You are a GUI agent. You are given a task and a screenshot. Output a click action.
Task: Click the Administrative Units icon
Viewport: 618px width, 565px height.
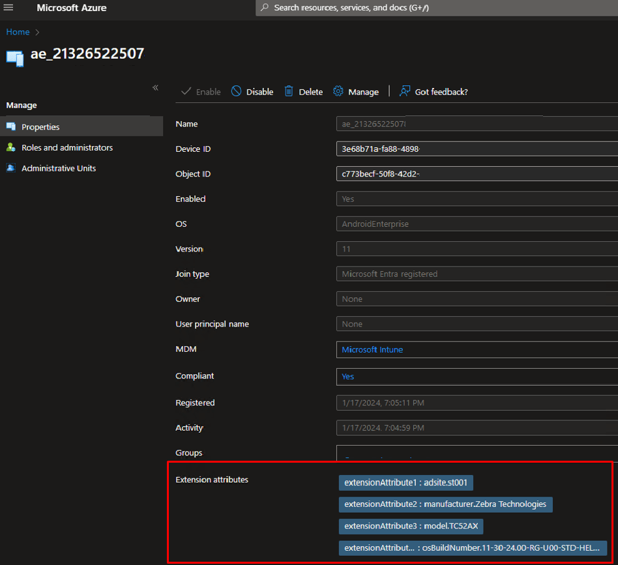(x=11, y=168)
